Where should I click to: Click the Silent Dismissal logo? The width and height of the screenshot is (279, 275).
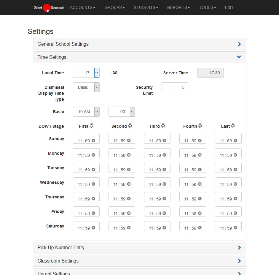(x=49, y=8)
